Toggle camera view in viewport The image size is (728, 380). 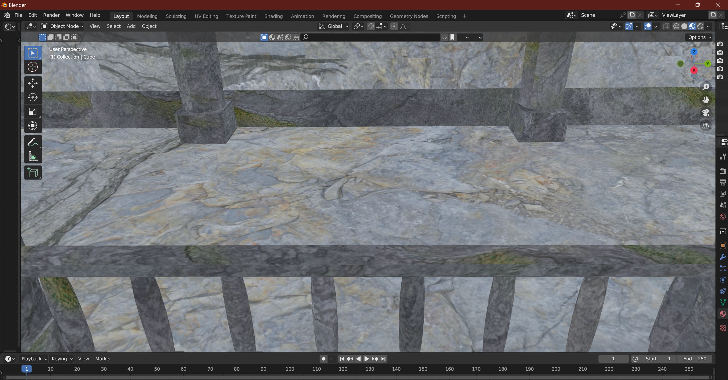(x=706, y=113)
